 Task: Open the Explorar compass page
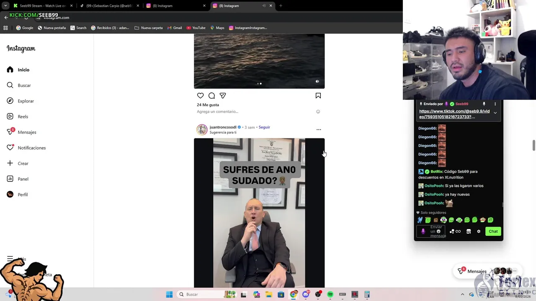20,101
